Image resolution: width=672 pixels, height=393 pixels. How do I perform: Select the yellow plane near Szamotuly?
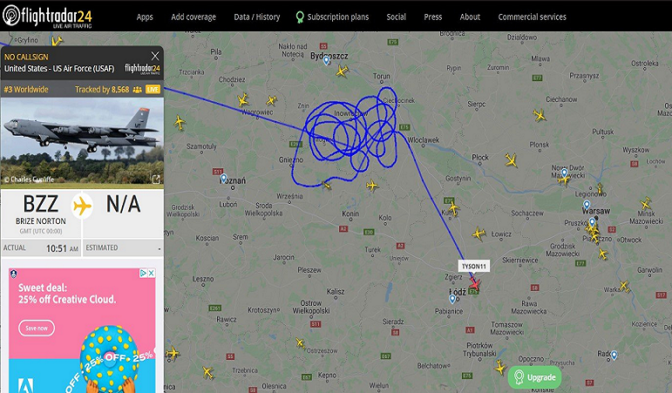tap(180, 123)
